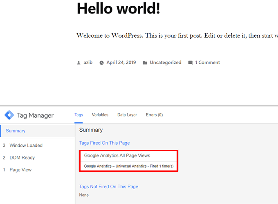Open the Errors (0) tab
This screenshot has width=278, height=204.
click(x=154, y=115)
